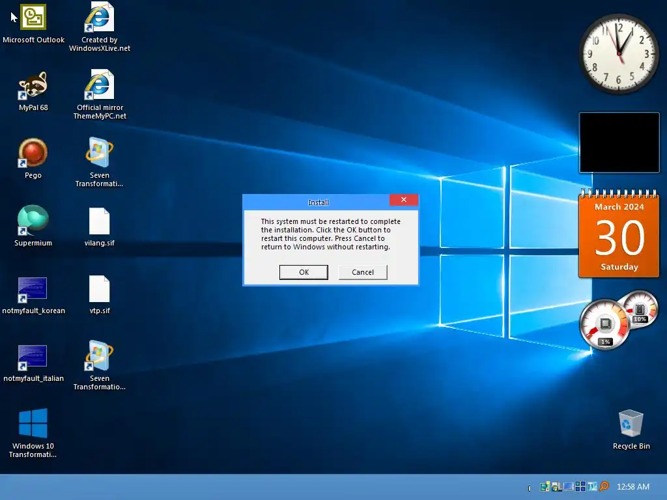Click the four-square grid tray icon
The width and height of the screenshot is (667, 500).
580,486
